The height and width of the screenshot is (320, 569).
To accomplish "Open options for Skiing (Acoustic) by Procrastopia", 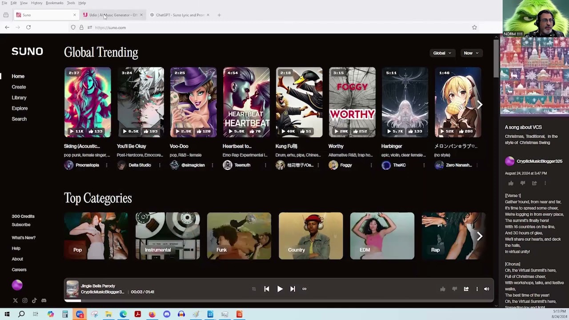I will click(106, 165).
